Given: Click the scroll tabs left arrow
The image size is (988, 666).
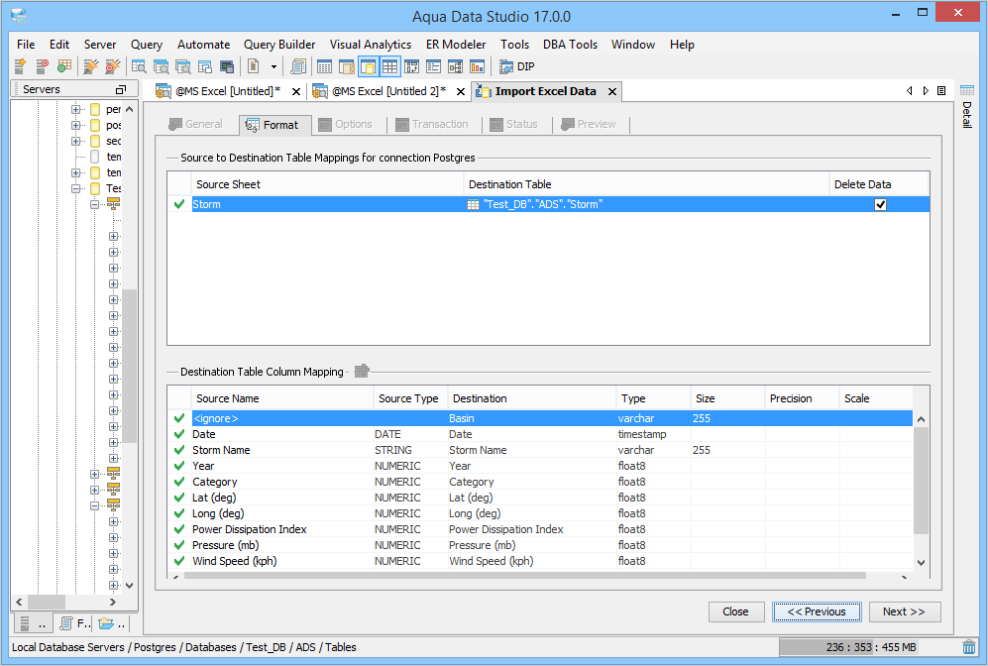Looking at the screenshot, I should [x=910, y=91].
